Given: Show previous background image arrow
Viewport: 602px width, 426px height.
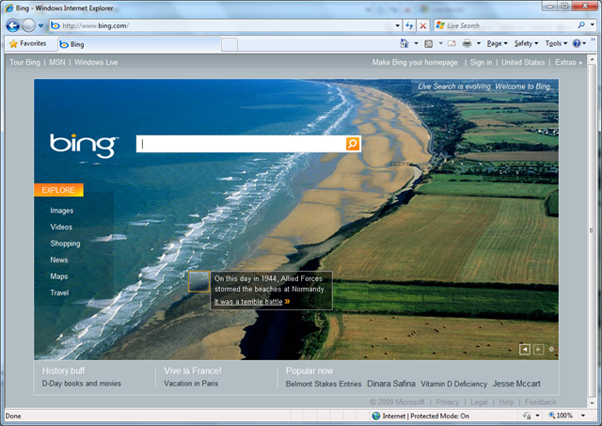Looking at the screenshot, I should 525,349.
